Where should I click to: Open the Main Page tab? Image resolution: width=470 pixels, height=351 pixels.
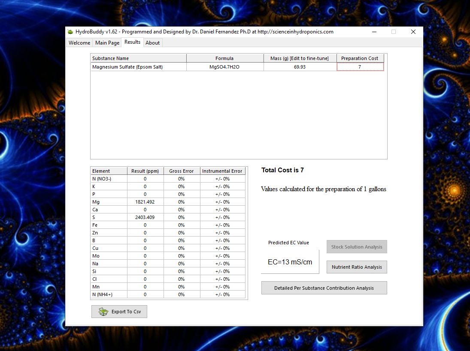click(107, 43)
